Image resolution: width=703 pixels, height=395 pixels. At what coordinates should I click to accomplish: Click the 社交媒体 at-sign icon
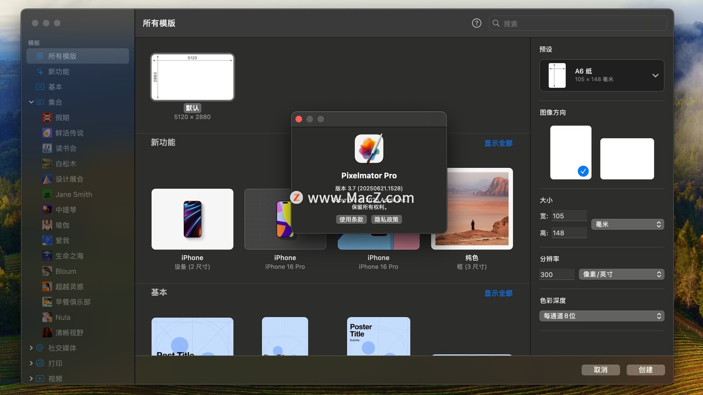40,348
